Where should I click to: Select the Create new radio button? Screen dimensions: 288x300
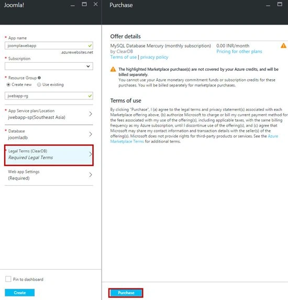[8, 85]
